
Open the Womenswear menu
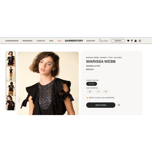pos(12,41)
